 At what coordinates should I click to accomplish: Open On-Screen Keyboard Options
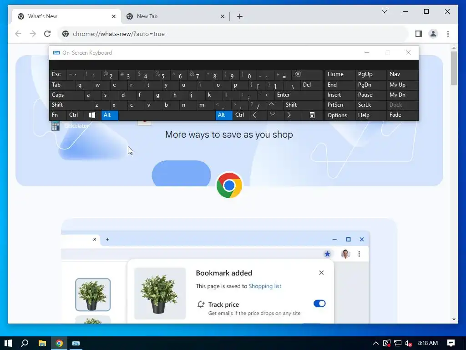pos(340,115)
